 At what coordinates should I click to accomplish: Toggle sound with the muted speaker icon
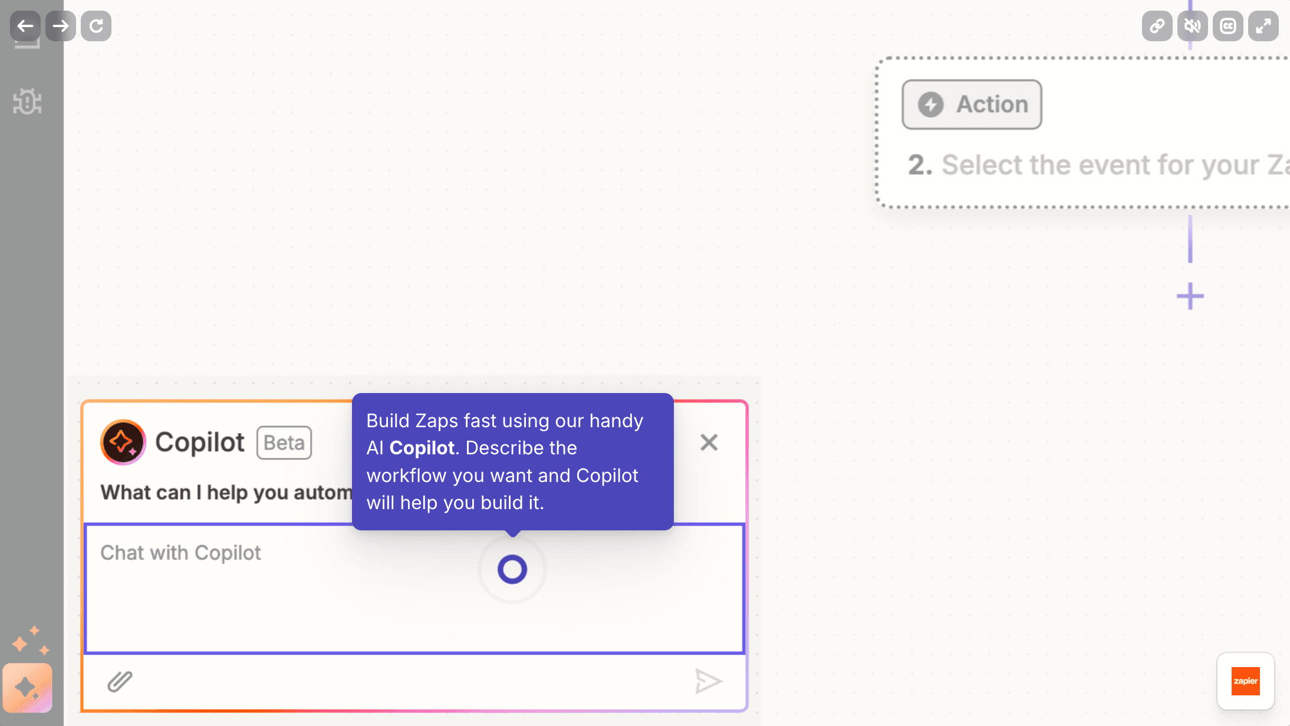[x=1192, y=26]
